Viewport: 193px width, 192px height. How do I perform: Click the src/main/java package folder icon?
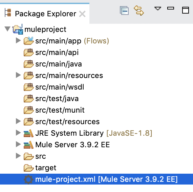tap(28, 64)
